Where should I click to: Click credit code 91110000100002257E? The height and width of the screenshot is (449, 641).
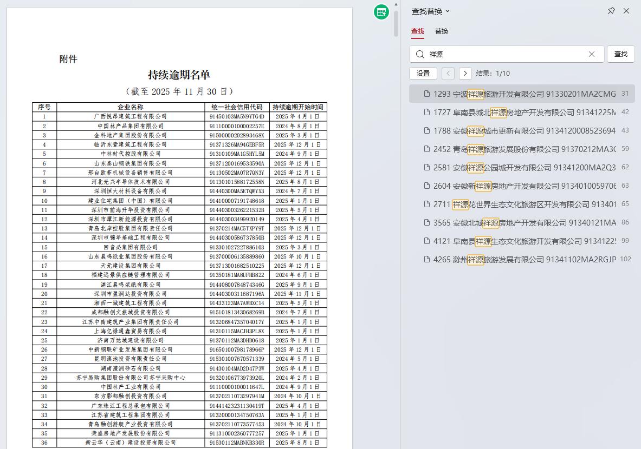click(237, 126)
